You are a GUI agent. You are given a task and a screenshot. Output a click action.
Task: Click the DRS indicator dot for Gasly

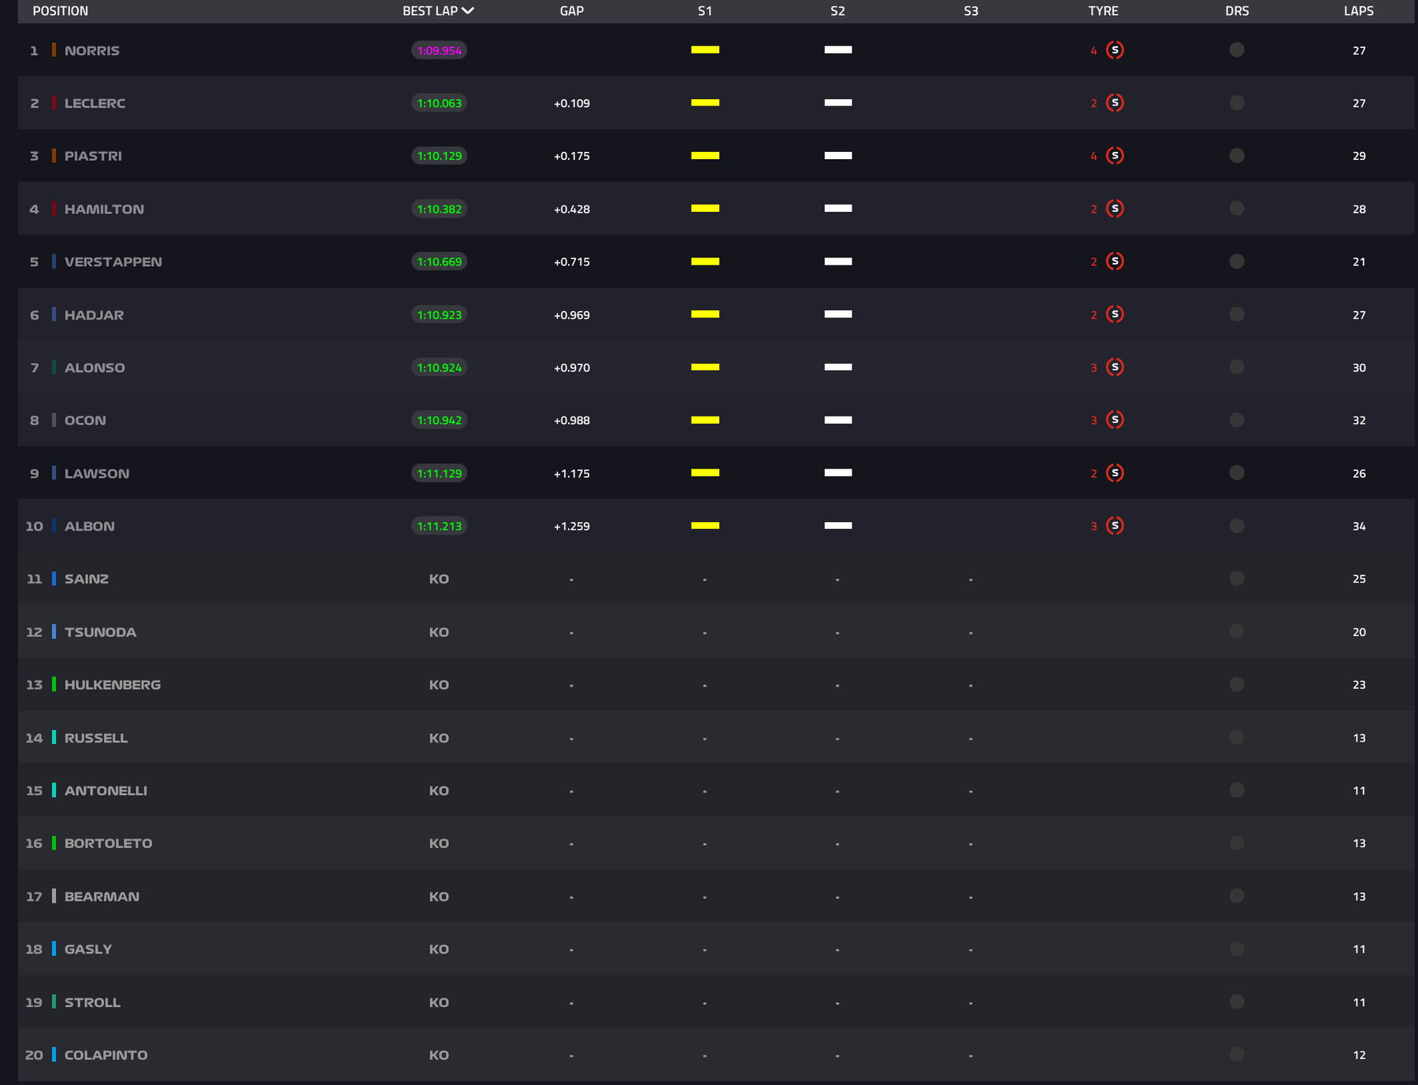(x=1237, y=949)
